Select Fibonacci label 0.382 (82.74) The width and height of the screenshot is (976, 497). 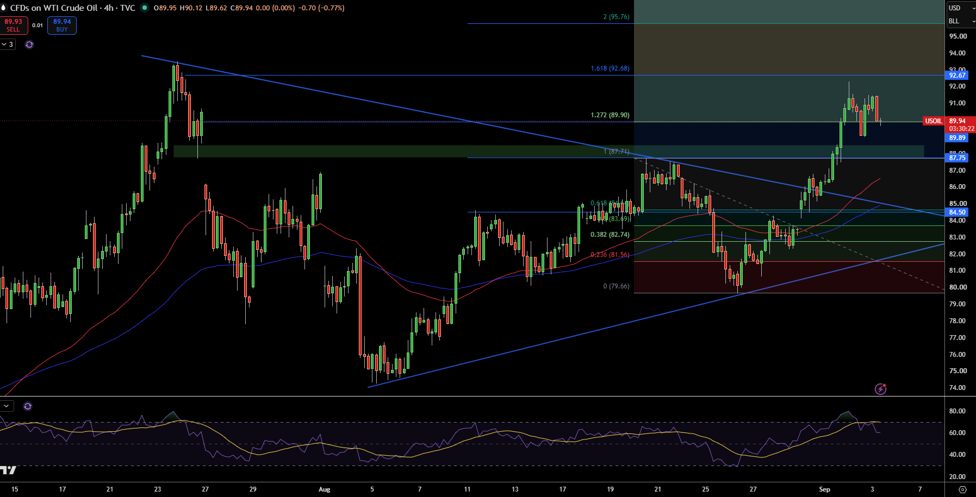(610, 235)
